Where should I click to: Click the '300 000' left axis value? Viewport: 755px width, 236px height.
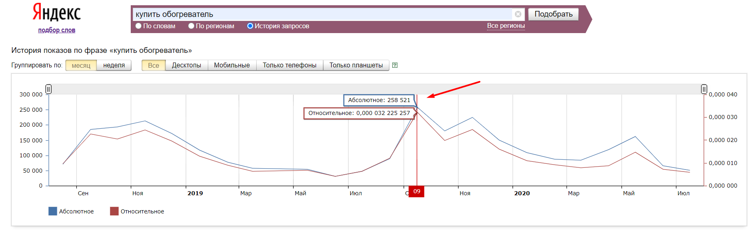coord(31,94)
